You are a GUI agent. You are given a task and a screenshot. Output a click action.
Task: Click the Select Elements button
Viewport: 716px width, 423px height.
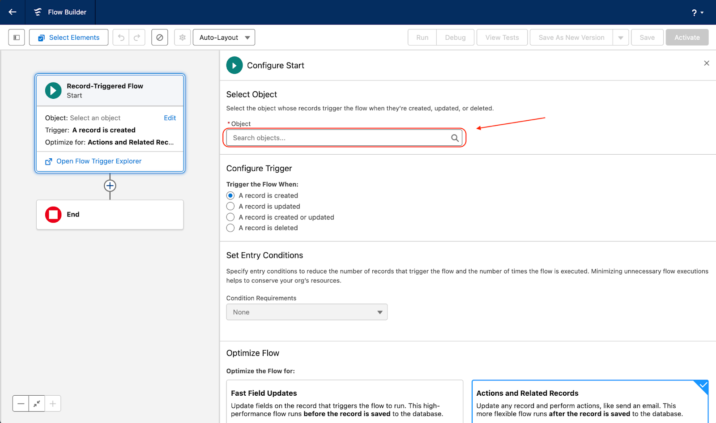[x=69, y=38]
